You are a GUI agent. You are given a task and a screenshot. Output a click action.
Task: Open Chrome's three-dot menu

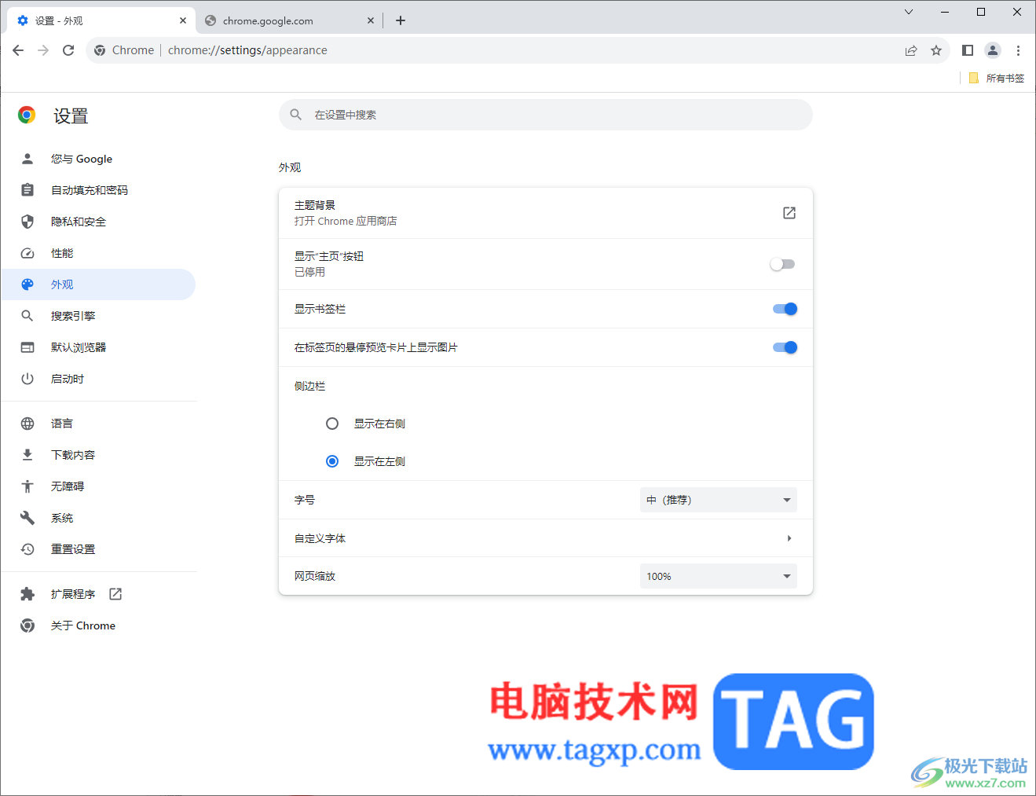pyautogui.click(x=1018, y=50)
